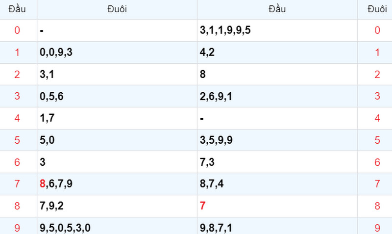Click the second Đầu column header
Screen dimensions: 392x234
(x=277, y=9)
